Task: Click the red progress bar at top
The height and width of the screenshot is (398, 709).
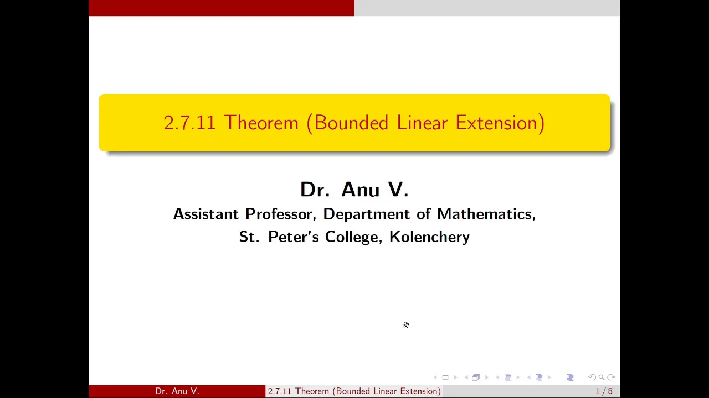Action: tap(221, 8)
